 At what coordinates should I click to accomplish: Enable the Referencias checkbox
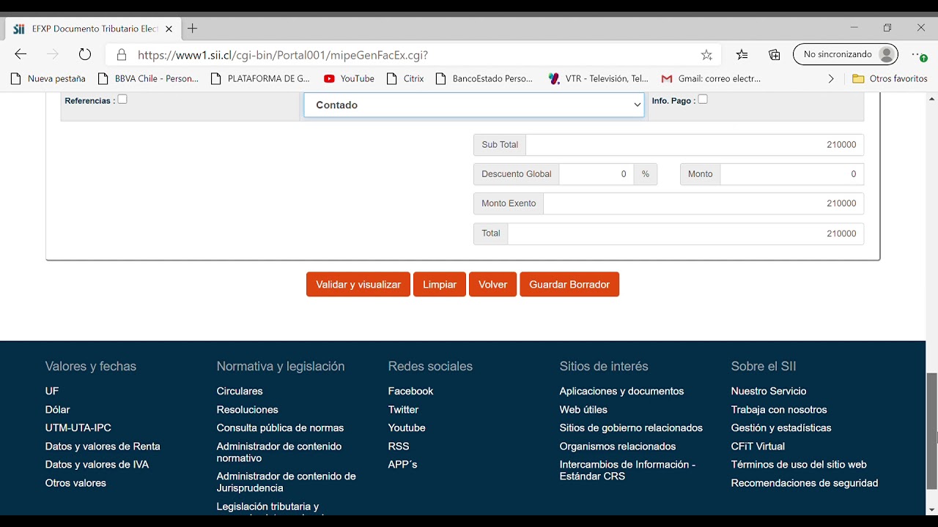tap(122, 100)
